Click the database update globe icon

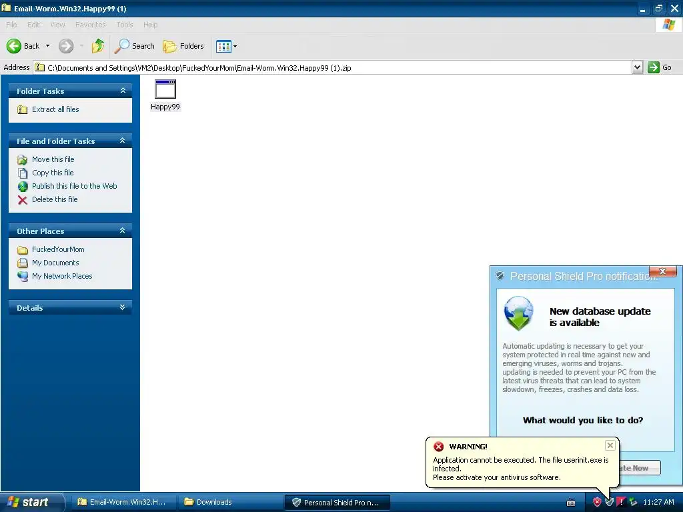(518, 313)
